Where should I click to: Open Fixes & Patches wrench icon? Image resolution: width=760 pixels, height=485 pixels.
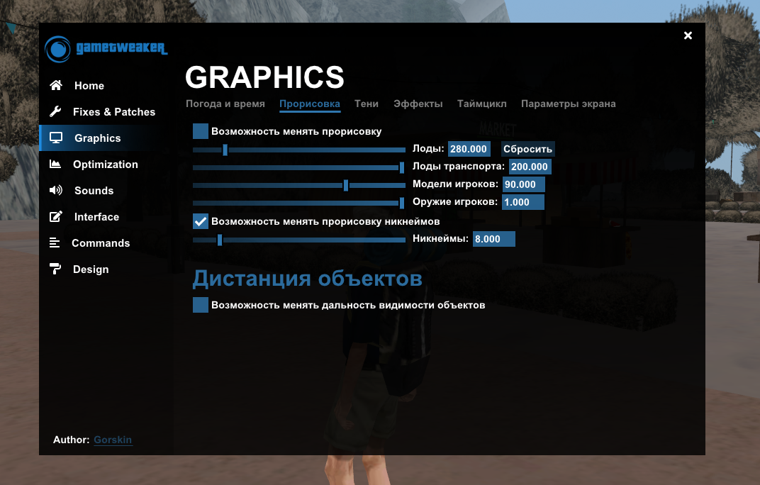[x=55, y=111]
